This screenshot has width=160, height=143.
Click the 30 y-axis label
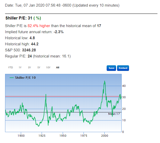pos(124,97)
